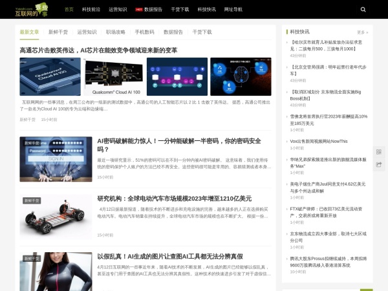Click 新鲜干货 tag under Qualcomm article

(27, 120)
